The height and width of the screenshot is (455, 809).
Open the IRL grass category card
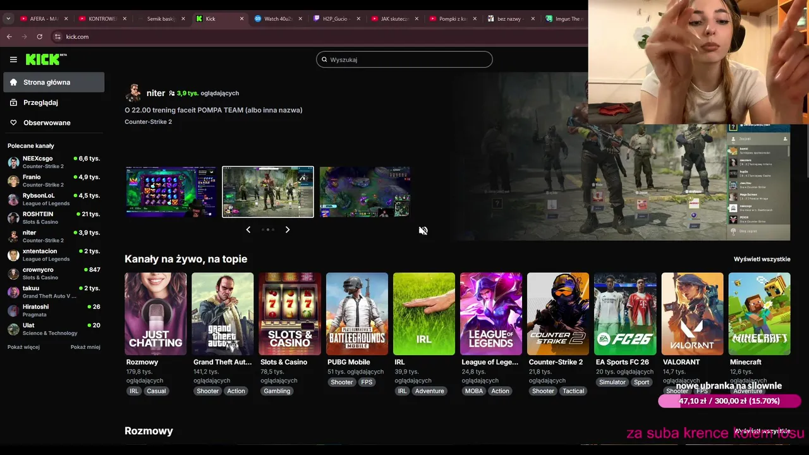tap(424, 313)
